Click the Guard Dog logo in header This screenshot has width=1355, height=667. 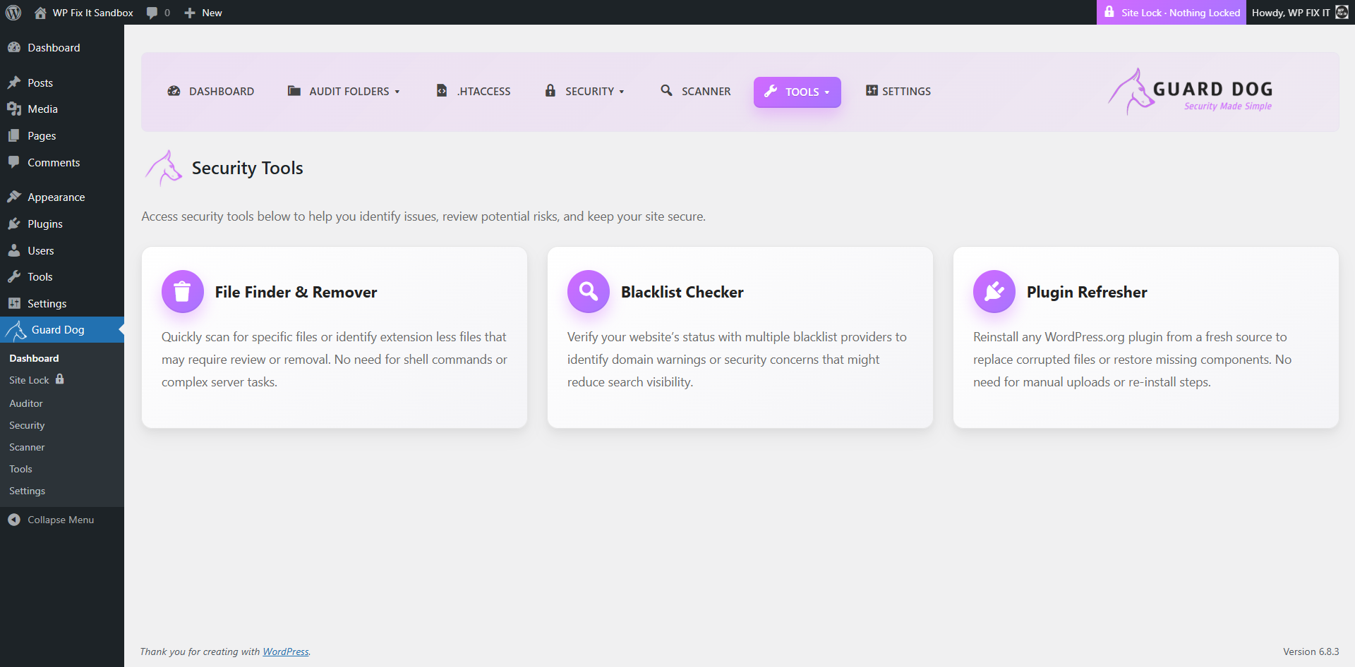pyautogui.click(x=1190, y=92)
